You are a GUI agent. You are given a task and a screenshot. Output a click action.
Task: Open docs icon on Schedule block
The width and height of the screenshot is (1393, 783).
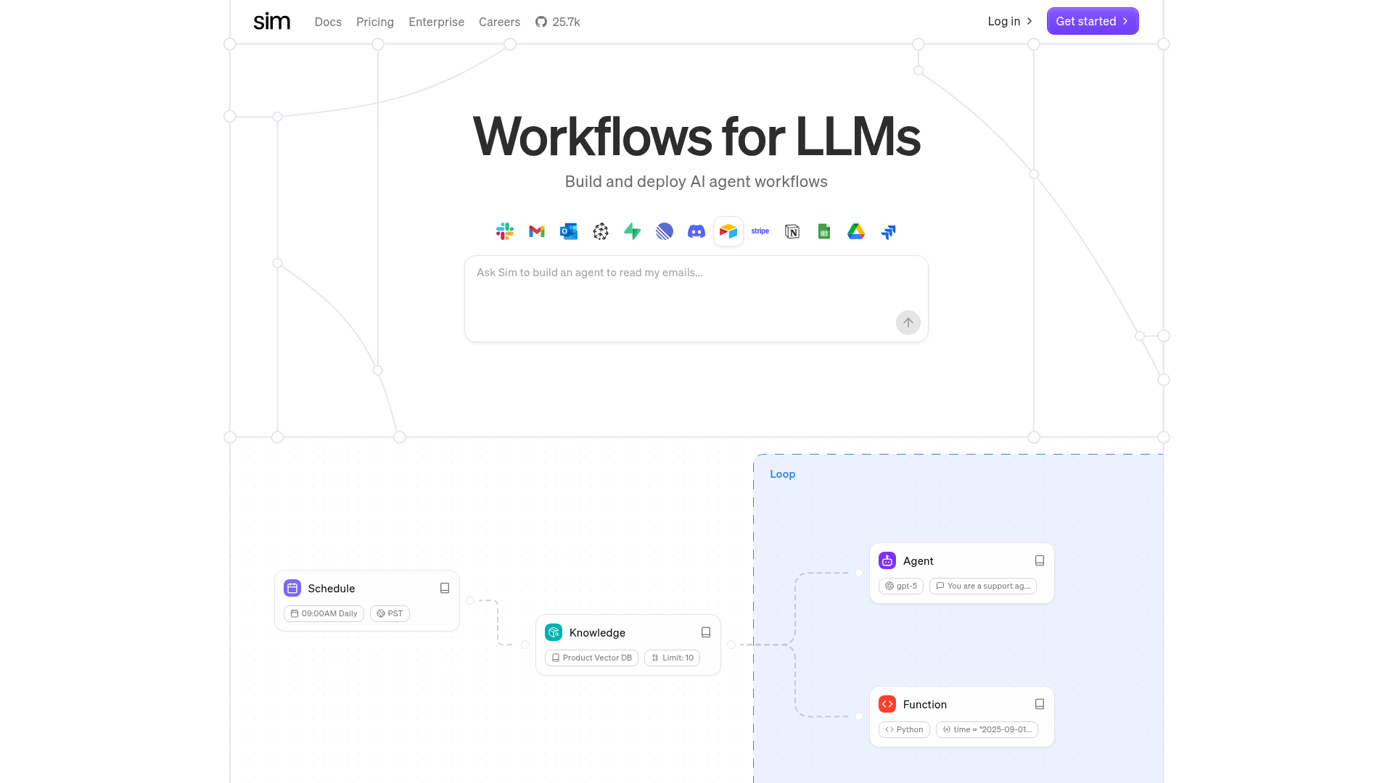tap(445, 588)
